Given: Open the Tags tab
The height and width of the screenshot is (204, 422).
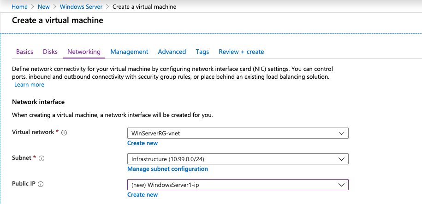Looking at the screenshot, I should click(x=202, y=52).
